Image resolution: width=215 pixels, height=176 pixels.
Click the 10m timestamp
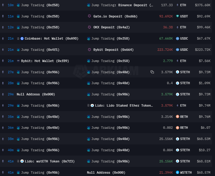[x=11, y=5]
